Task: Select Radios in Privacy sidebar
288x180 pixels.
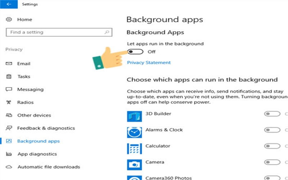Action: [x=25, y=102]
